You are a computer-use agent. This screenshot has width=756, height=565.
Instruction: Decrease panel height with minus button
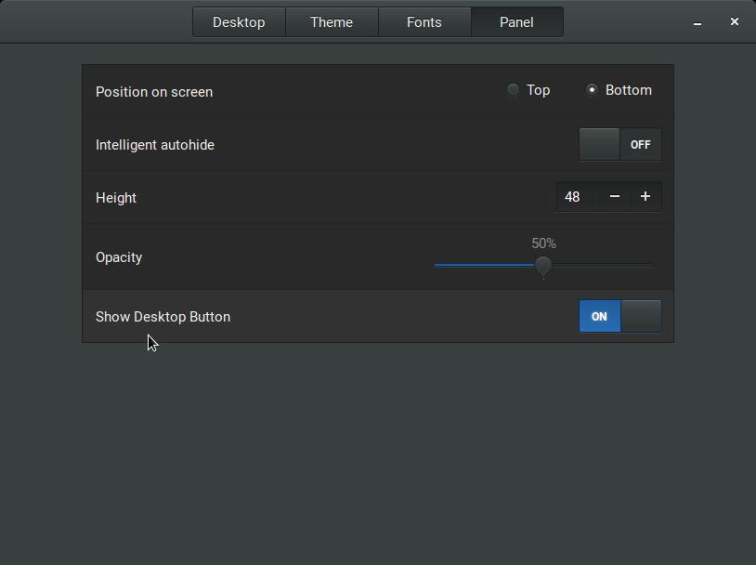(x=614, y=197)
